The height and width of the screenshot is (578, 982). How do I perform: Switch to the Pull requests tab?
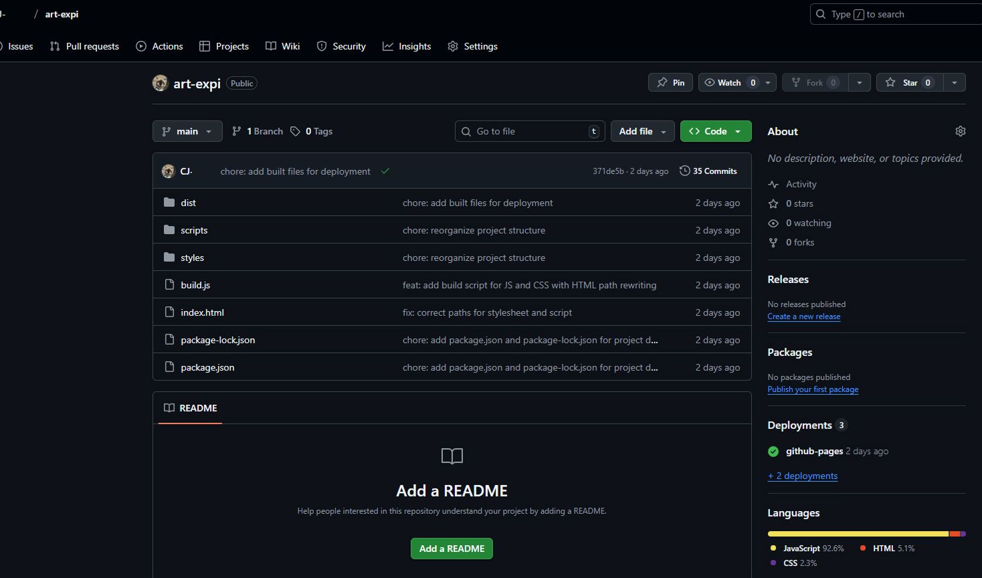[x=85, y=46]
